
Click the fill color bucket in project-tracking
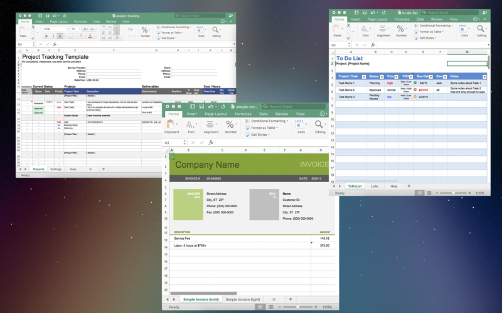(81, 36)
